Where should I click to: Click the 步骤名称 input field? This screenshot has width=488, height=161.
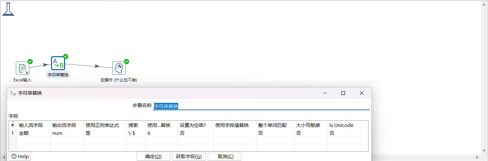pyautogui.click(x=261, y=106)
